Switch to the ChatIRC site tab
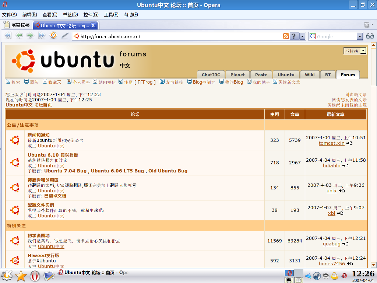This screenshot has width=377, height=283. coord(211,74)
